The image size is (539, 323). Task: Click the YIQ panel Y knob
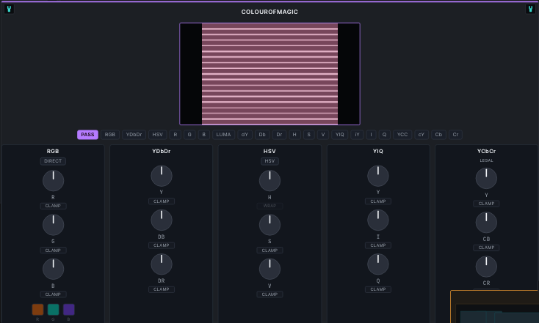pyautogui.click(x=378, y=176)
